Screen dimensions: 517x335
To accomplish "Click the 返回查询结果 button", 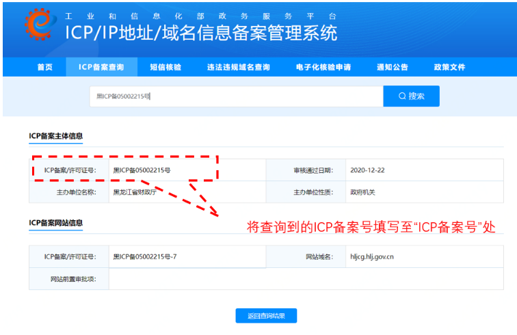I will tap(266, 316).
